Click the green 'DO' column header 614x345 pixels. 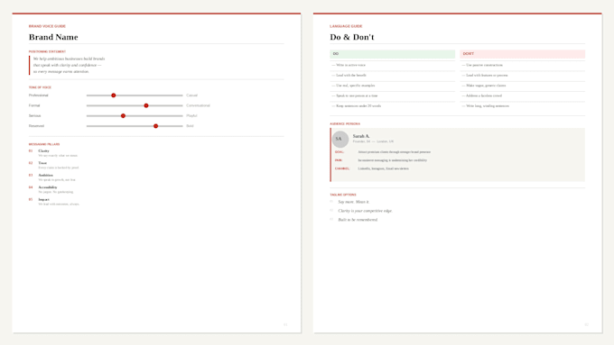(x=393, y=54)
